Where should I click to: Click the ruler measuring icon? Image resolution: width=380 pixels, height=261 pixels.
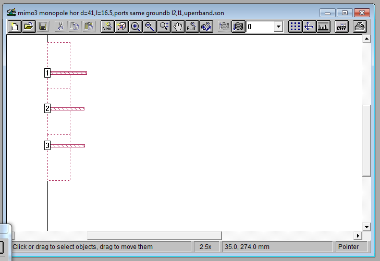tap(323, 27)
